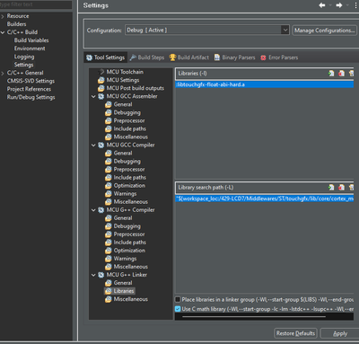Switch to the Binary Parsers tab

point(235,57)
